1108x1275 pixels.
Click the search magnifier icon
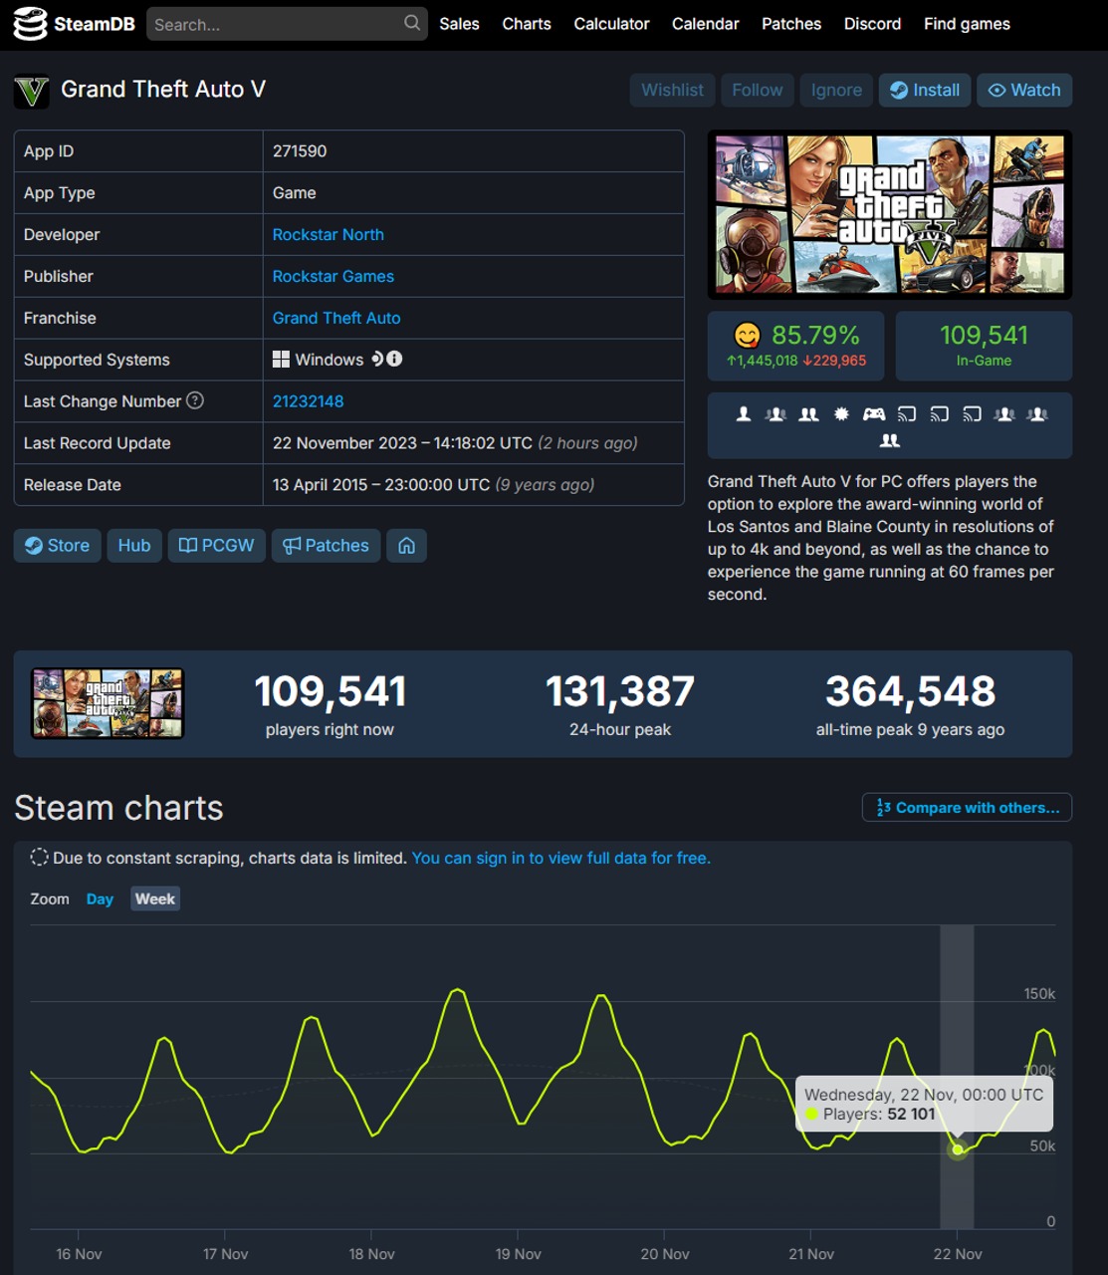[411, 23]
